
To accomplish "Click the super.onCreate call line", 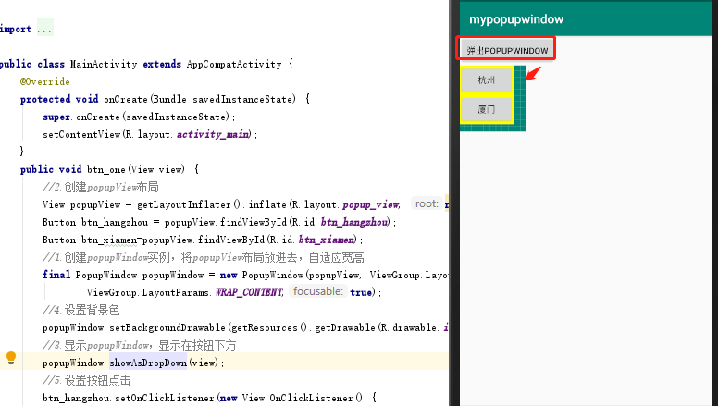I will tap(139, 117).
